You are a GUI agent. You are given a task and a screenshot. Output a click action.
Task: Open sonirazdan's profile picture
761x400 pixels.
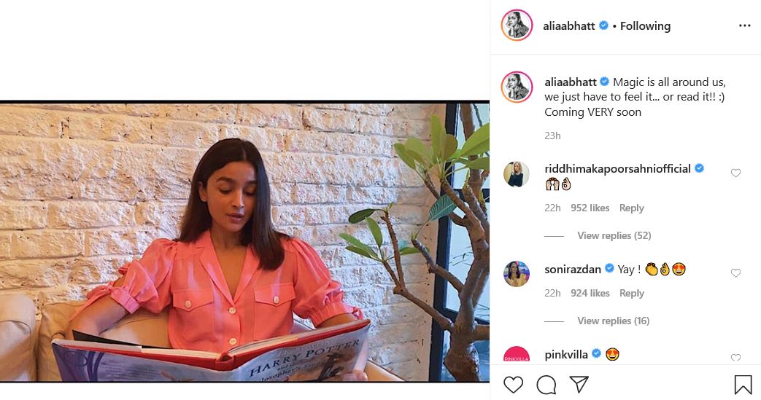pyautogui.click(x=517, y=273)
